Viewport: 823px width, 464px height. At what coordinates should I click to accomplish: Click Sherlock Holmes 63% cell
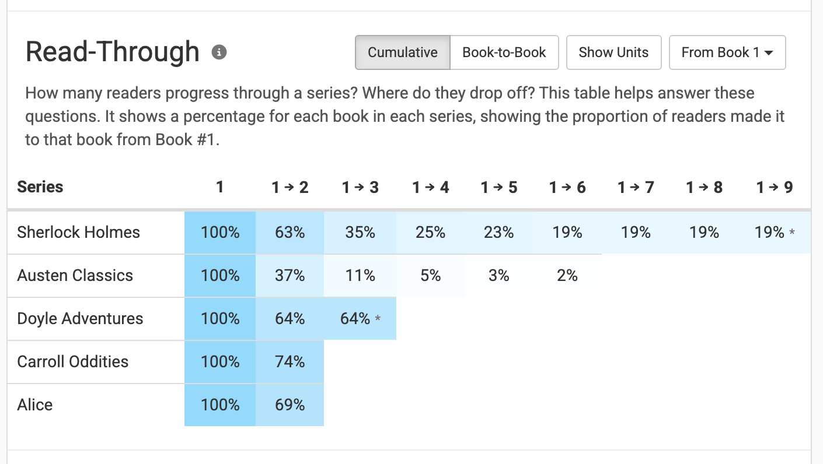pyautogui.click(x=290, y=232)
